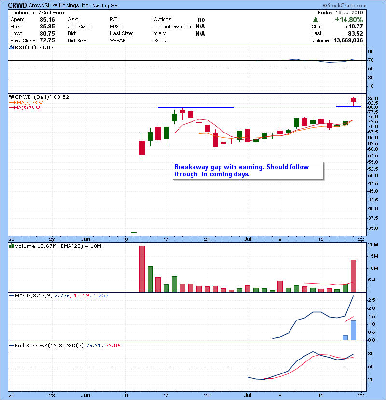
Task: Click the Options value 'no'
Action: [x=201, y=20]
